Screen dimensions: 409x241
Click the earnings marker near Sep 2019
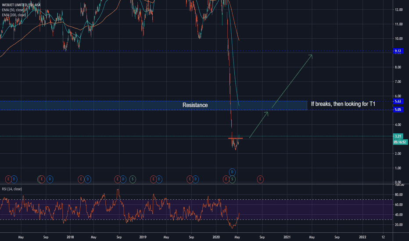coord(190,179)
